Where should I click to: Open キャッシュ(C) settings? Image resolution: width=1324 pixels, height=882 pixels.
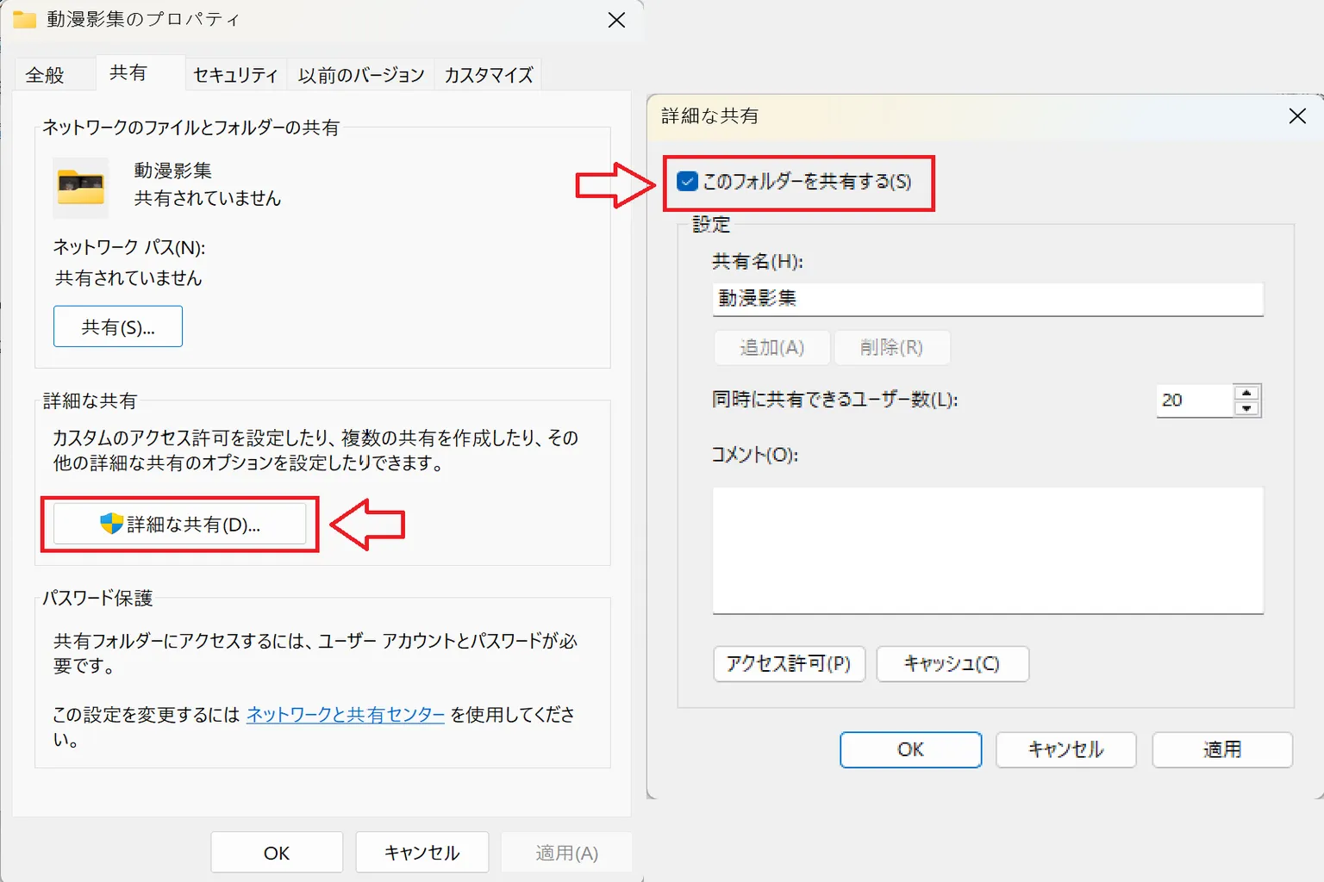(x=952, y=664)
